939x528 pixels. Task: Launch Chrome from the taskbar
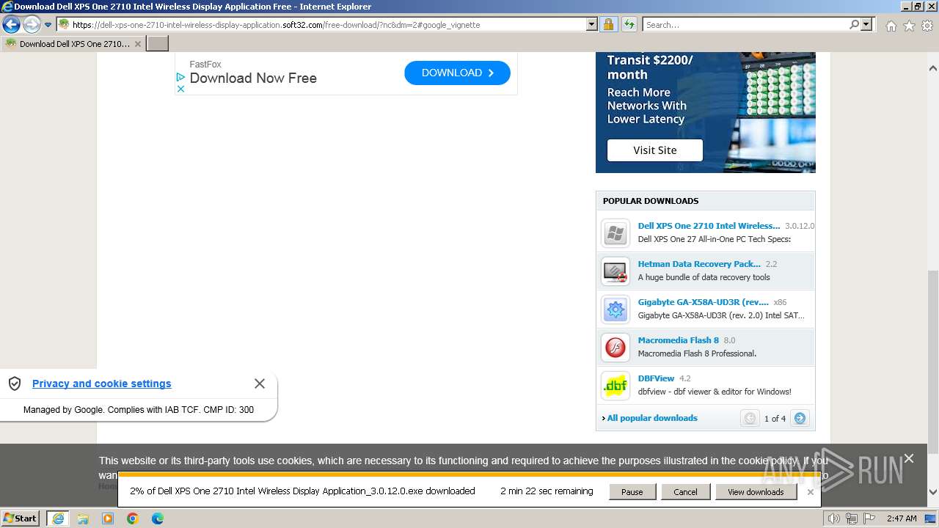133,518
